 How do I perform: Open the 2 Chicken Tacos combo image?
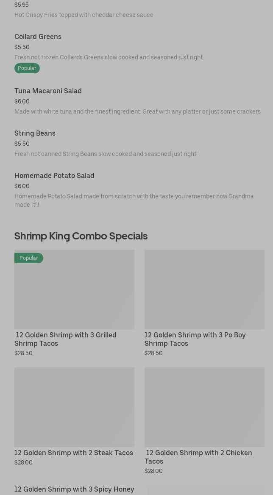click(x=204, y=407)
